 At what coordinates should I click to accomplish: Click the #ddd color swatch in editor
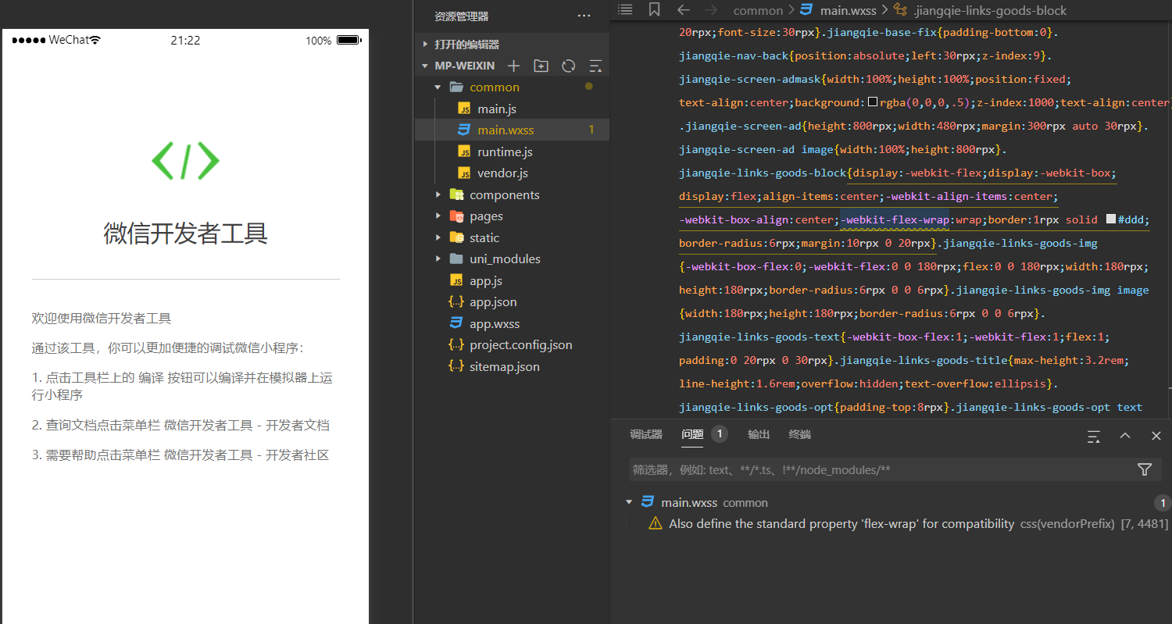pyautogui.click(x=1111, y=219)
